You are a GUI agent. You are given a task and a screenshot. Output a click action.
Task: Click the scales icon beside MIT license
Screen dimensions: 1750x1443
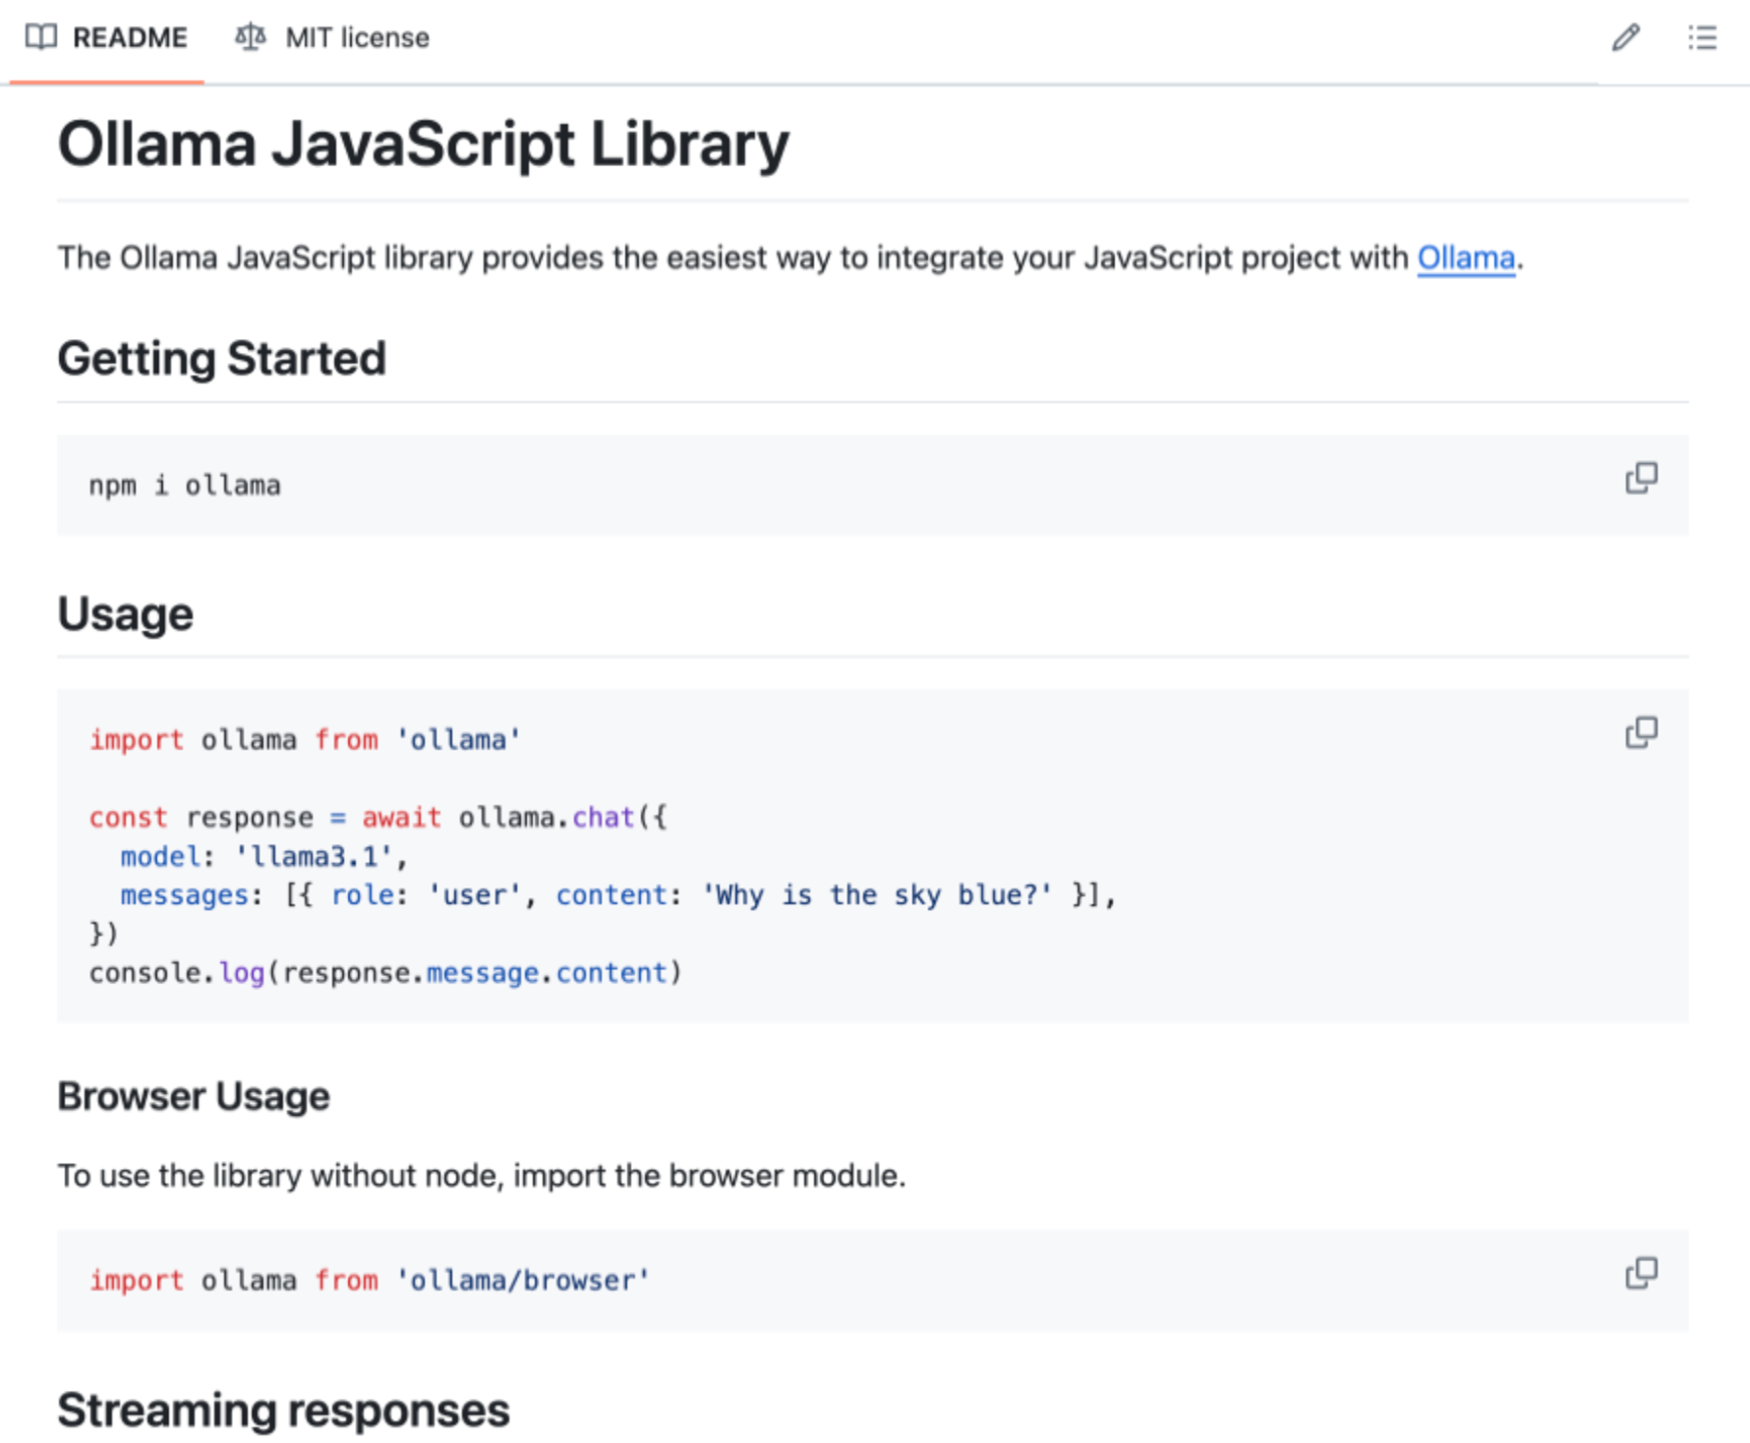pyautogui.click(x=249, y=37)
